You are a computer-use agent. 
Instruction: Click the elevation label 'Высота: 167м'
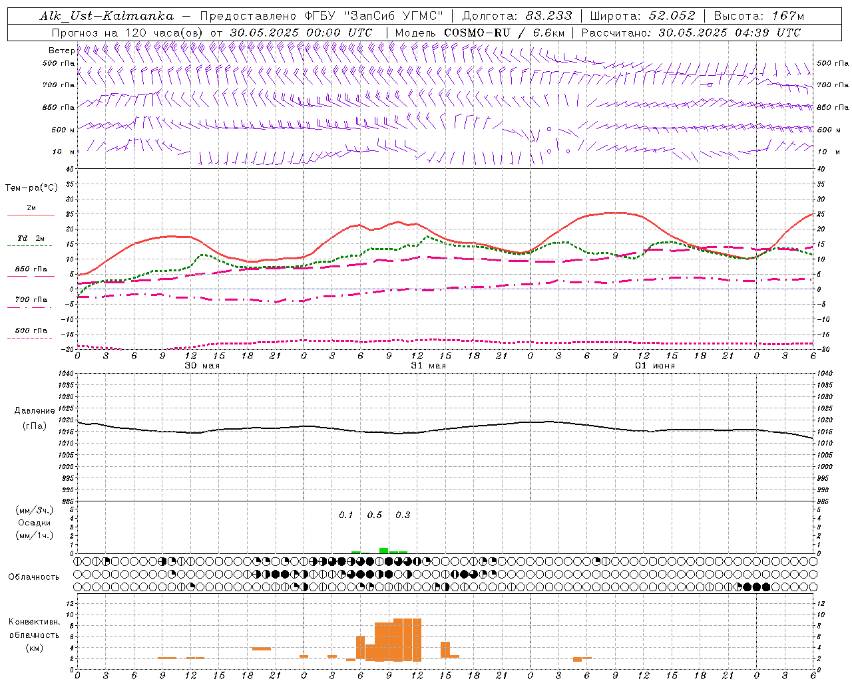coord(759,16)
